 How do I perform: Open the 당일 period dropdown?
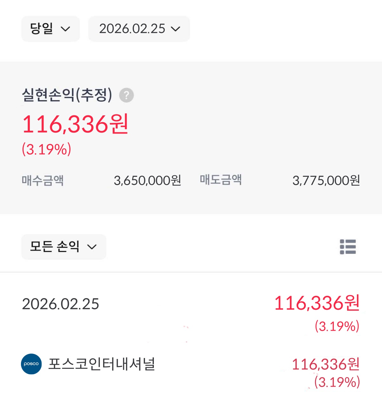coord(50,29)
